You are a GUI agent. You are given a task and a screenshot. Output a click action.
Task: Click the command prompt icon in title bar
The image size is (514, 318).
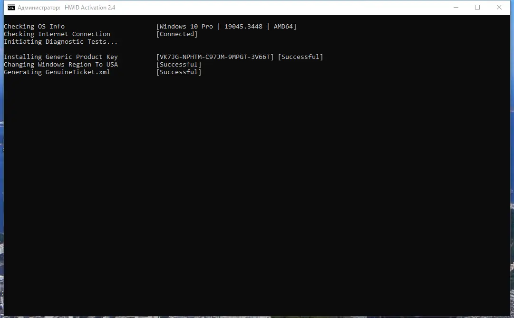[x=11, y=8]
